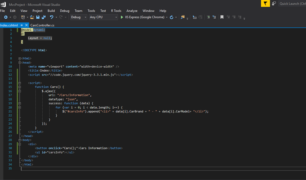Save the current file with floppy icon
Viewport: 306px width, 180px height.
tap(38, 17)
